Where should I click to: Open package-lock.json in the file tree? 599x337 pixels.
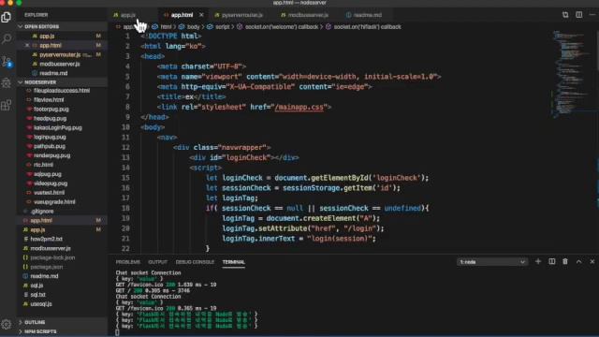(x=62, y=257)
